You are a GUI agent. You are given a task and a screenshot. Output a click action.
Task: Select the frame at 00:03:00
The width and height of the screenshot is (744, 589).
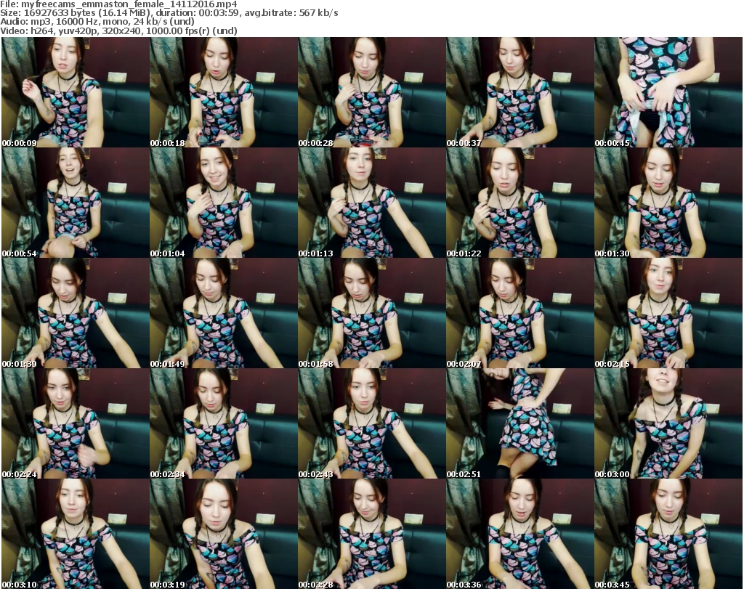coord(667,423)
